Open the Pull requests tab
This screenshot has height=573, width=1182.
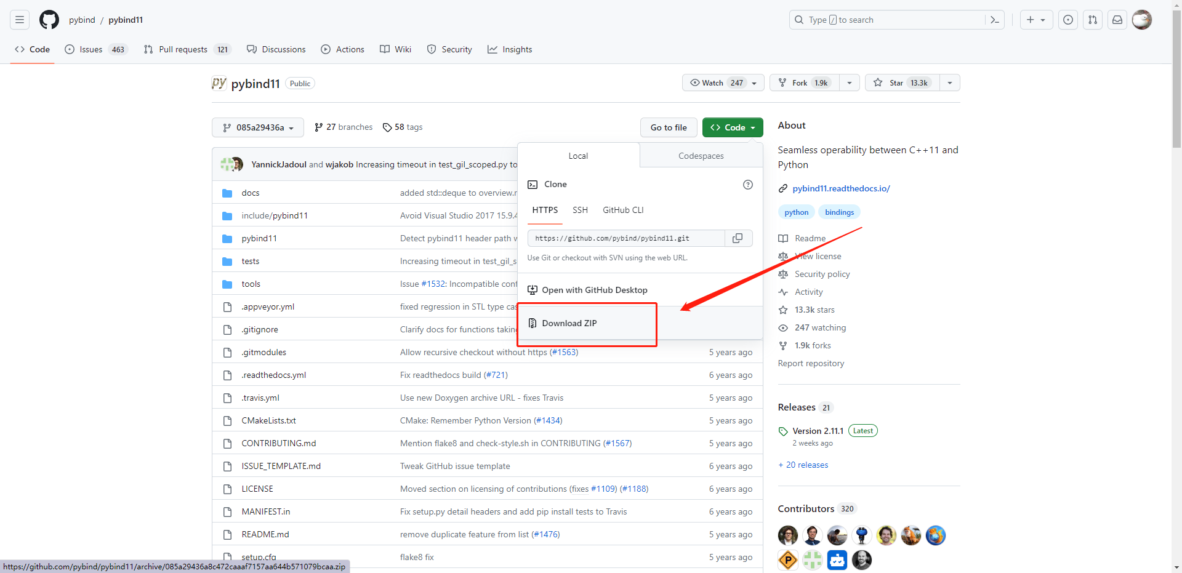tap(187, 49)
